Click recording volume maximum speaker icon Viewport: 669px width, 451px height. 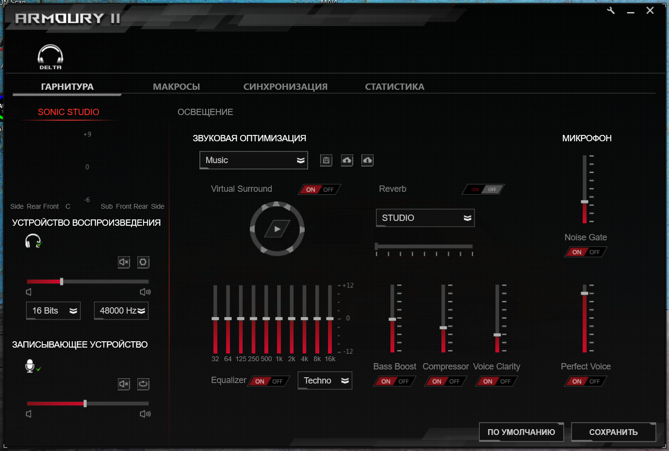(145, 414)
